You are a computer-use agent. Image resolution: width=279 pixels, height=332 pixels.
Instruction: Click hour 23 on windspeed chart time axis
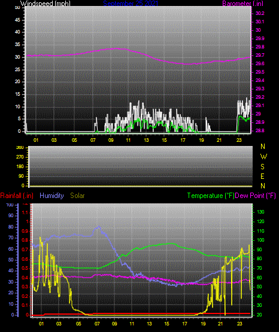(239, 140)
